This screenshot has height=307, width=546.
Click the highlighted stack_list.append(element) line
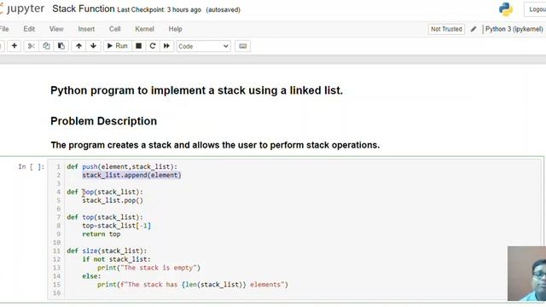(131, 175)
